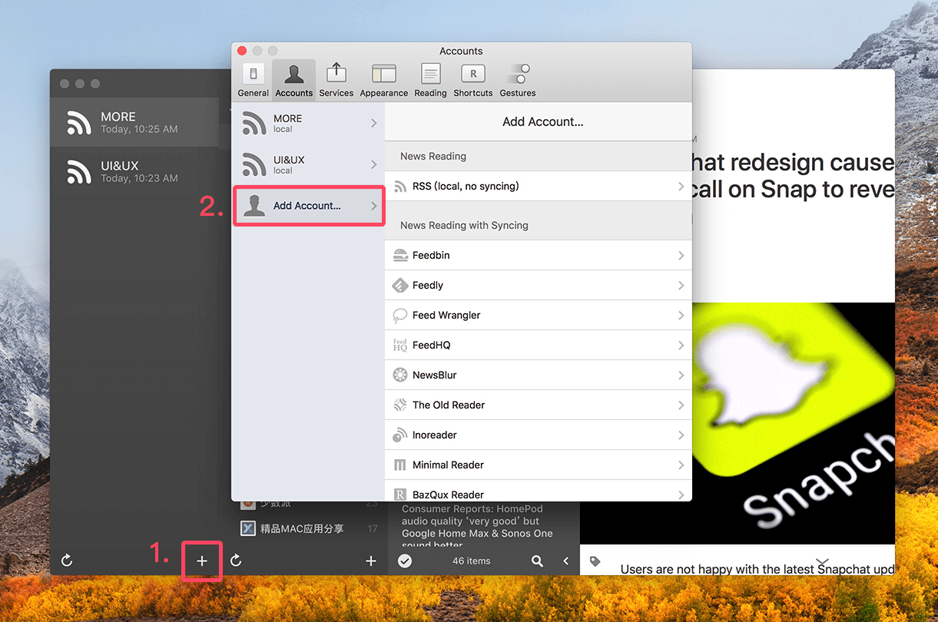Click the Shortcuts R key icon
Image resolution: width=938 pixels, height=622 pixels.
(472, 74)
